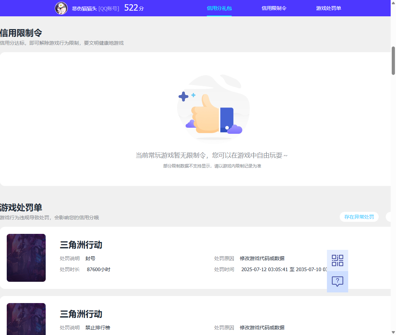
Task: Click the penalty time 2025-07-12 03:05:41
Action: tap(265, 269)
